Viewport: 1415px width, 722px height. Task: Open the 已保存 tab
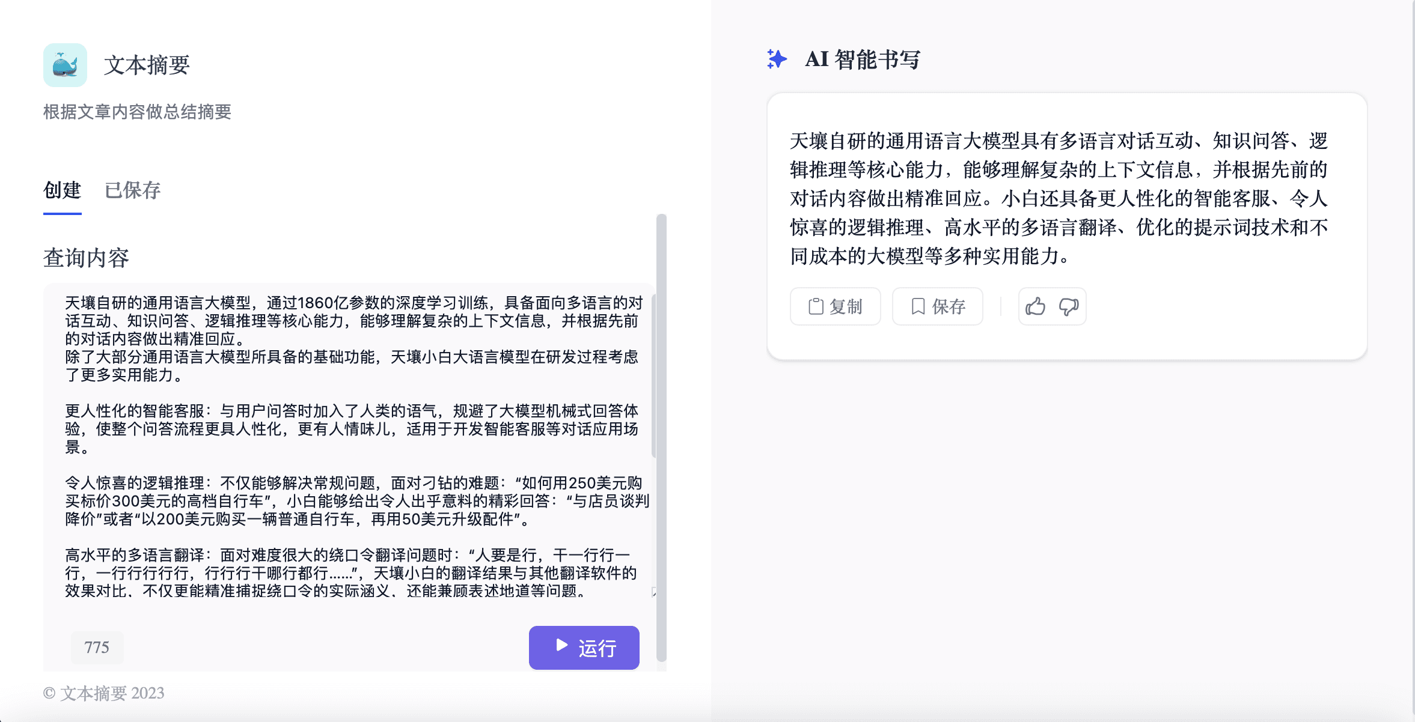pos(132,190)
